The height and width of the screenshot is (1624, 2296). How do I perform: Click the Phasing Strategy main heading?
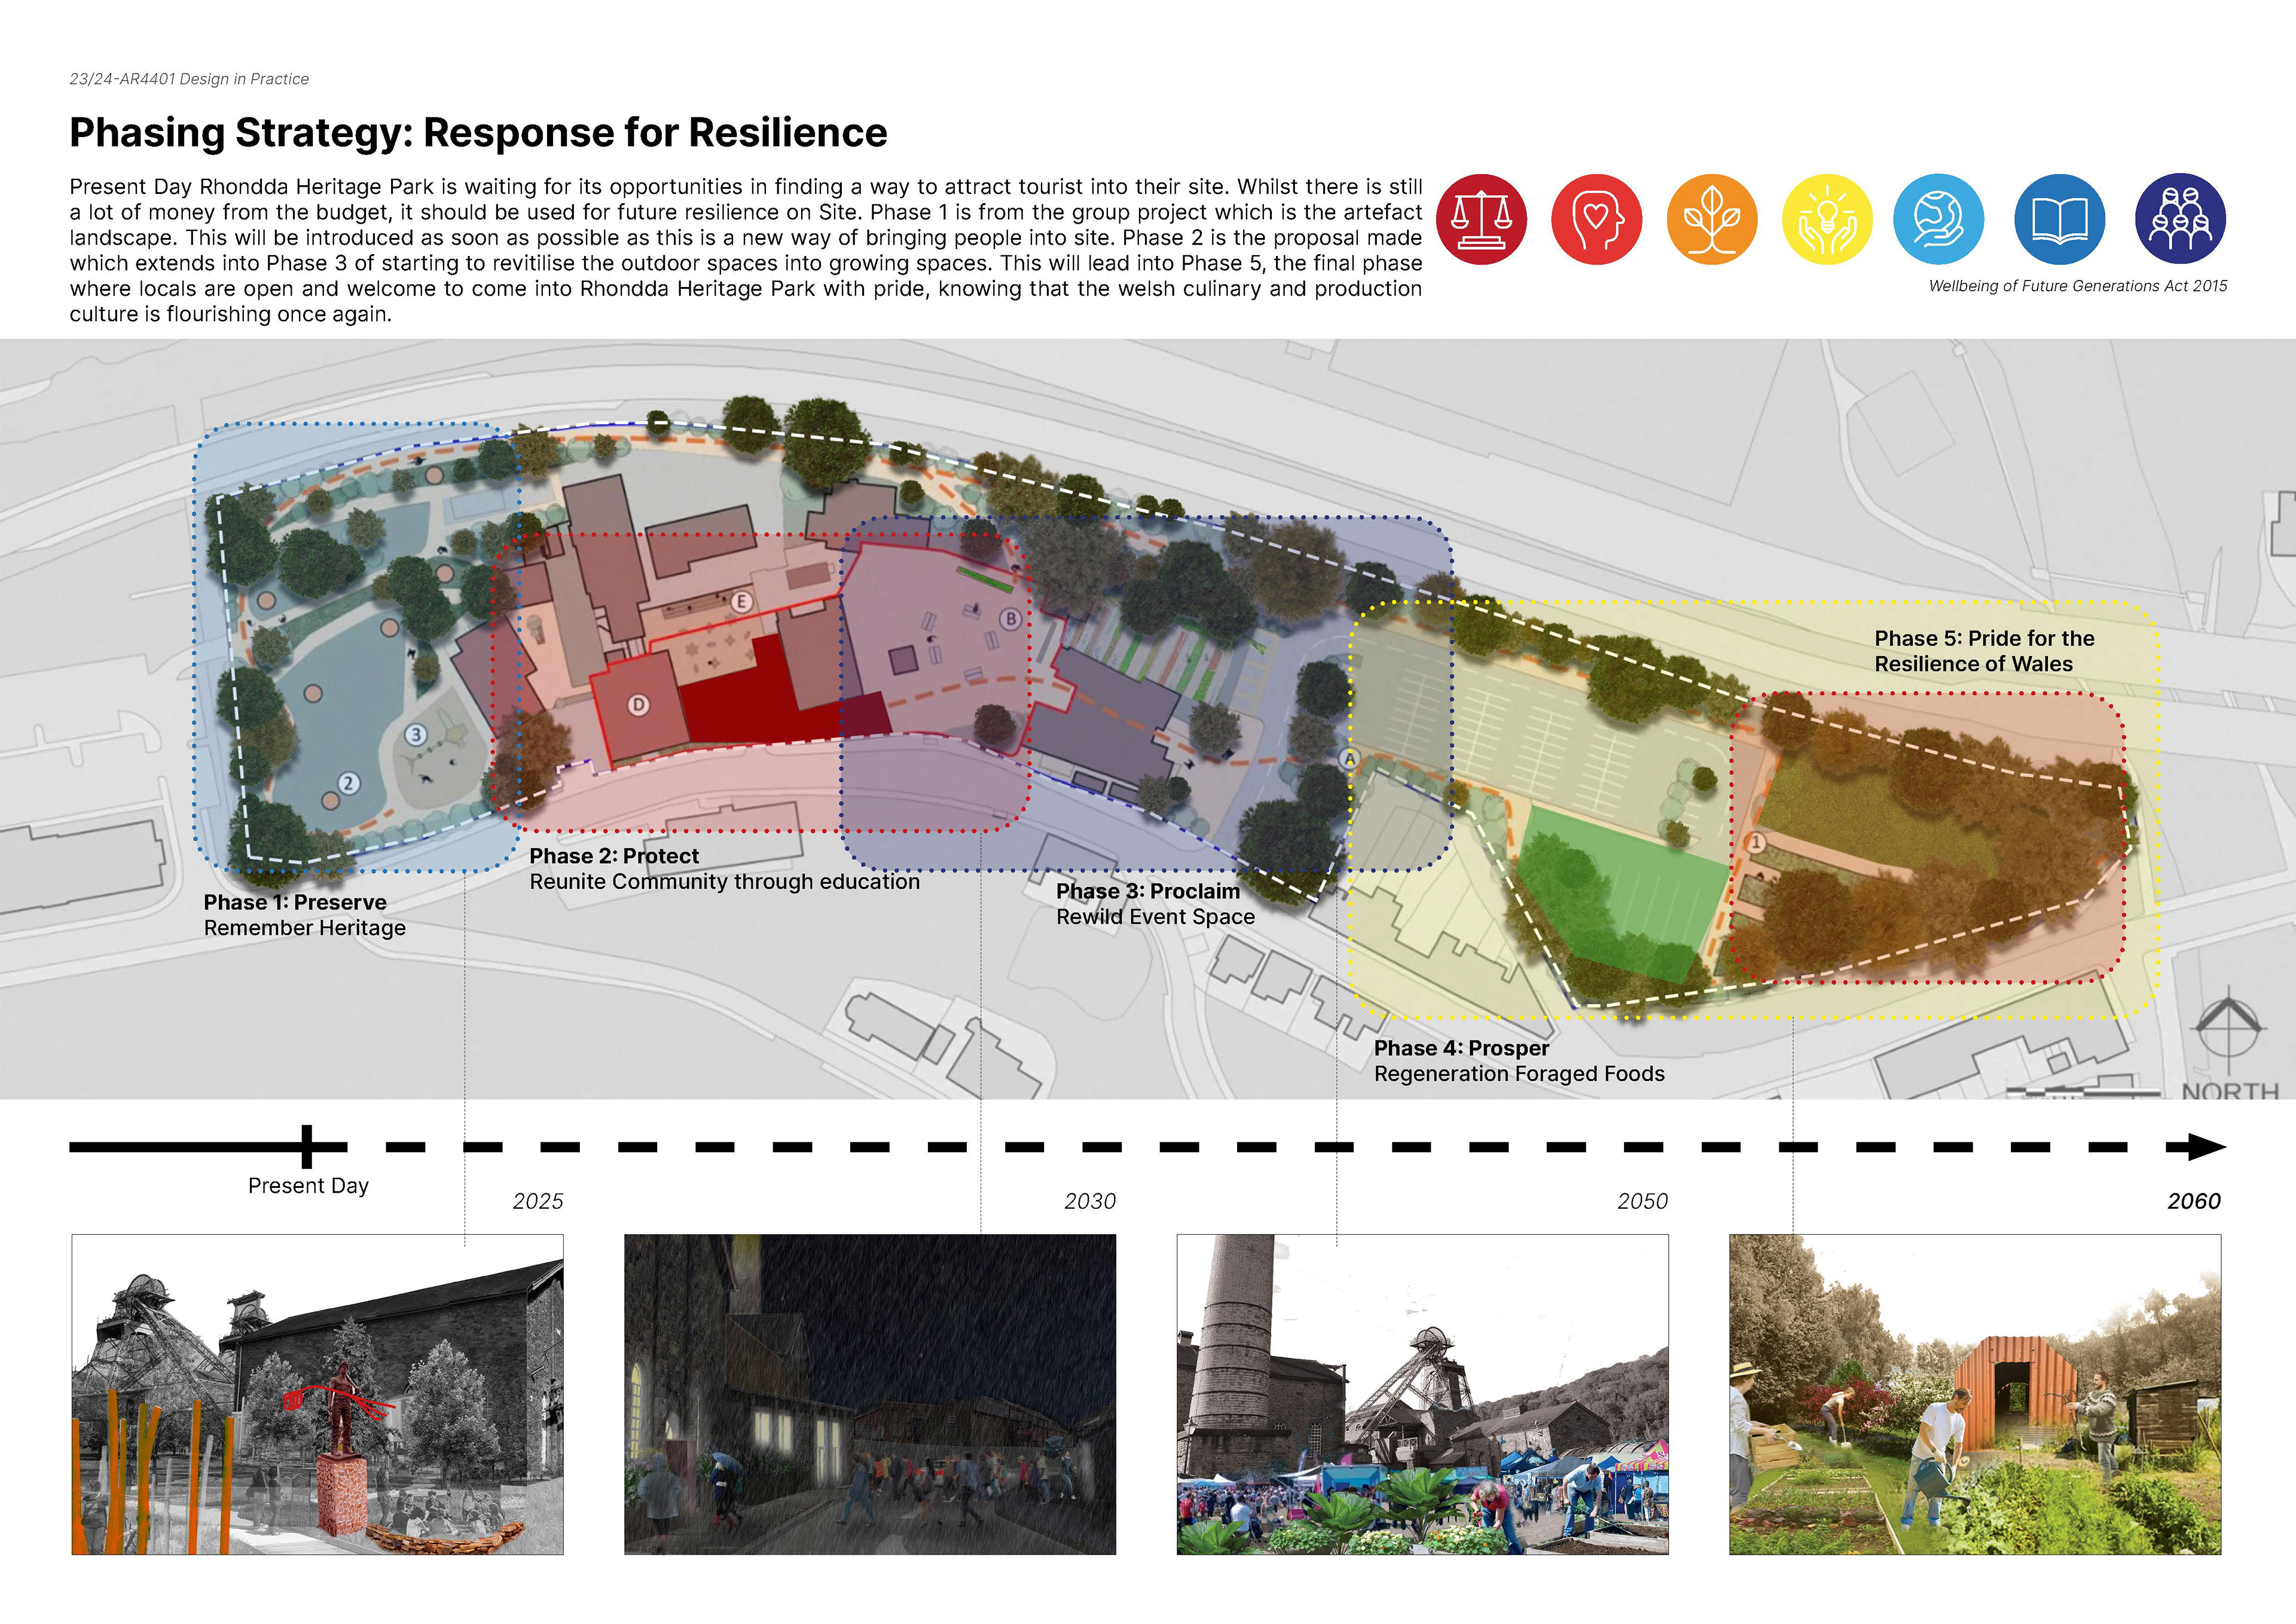(x=478, y=132)
